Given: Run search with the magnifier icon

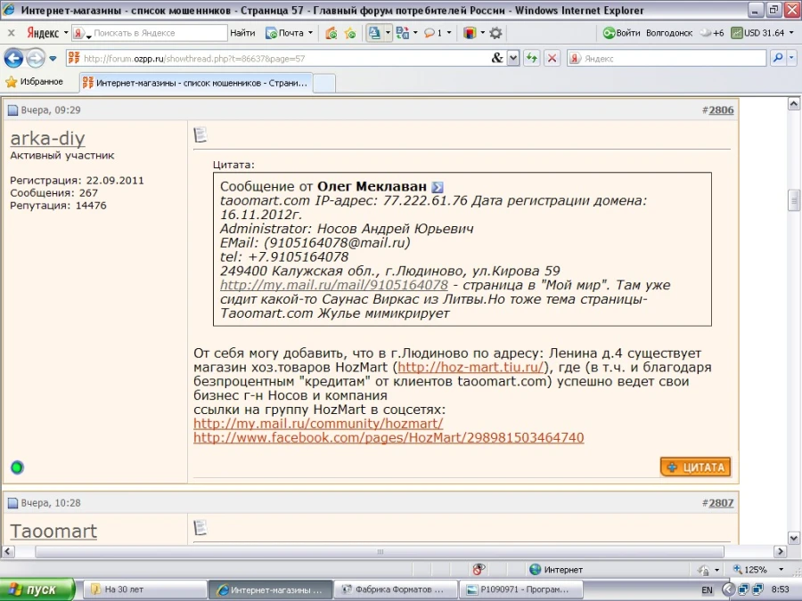Looking at the screenshot, I should point(778,58).
